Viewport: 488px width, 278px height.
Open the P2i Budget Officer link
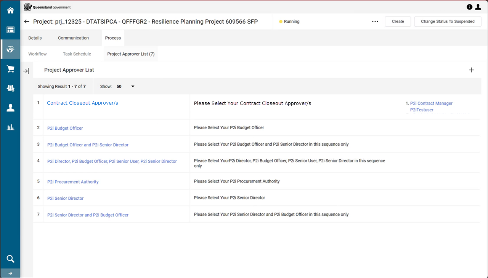click(x=65, y=128)
